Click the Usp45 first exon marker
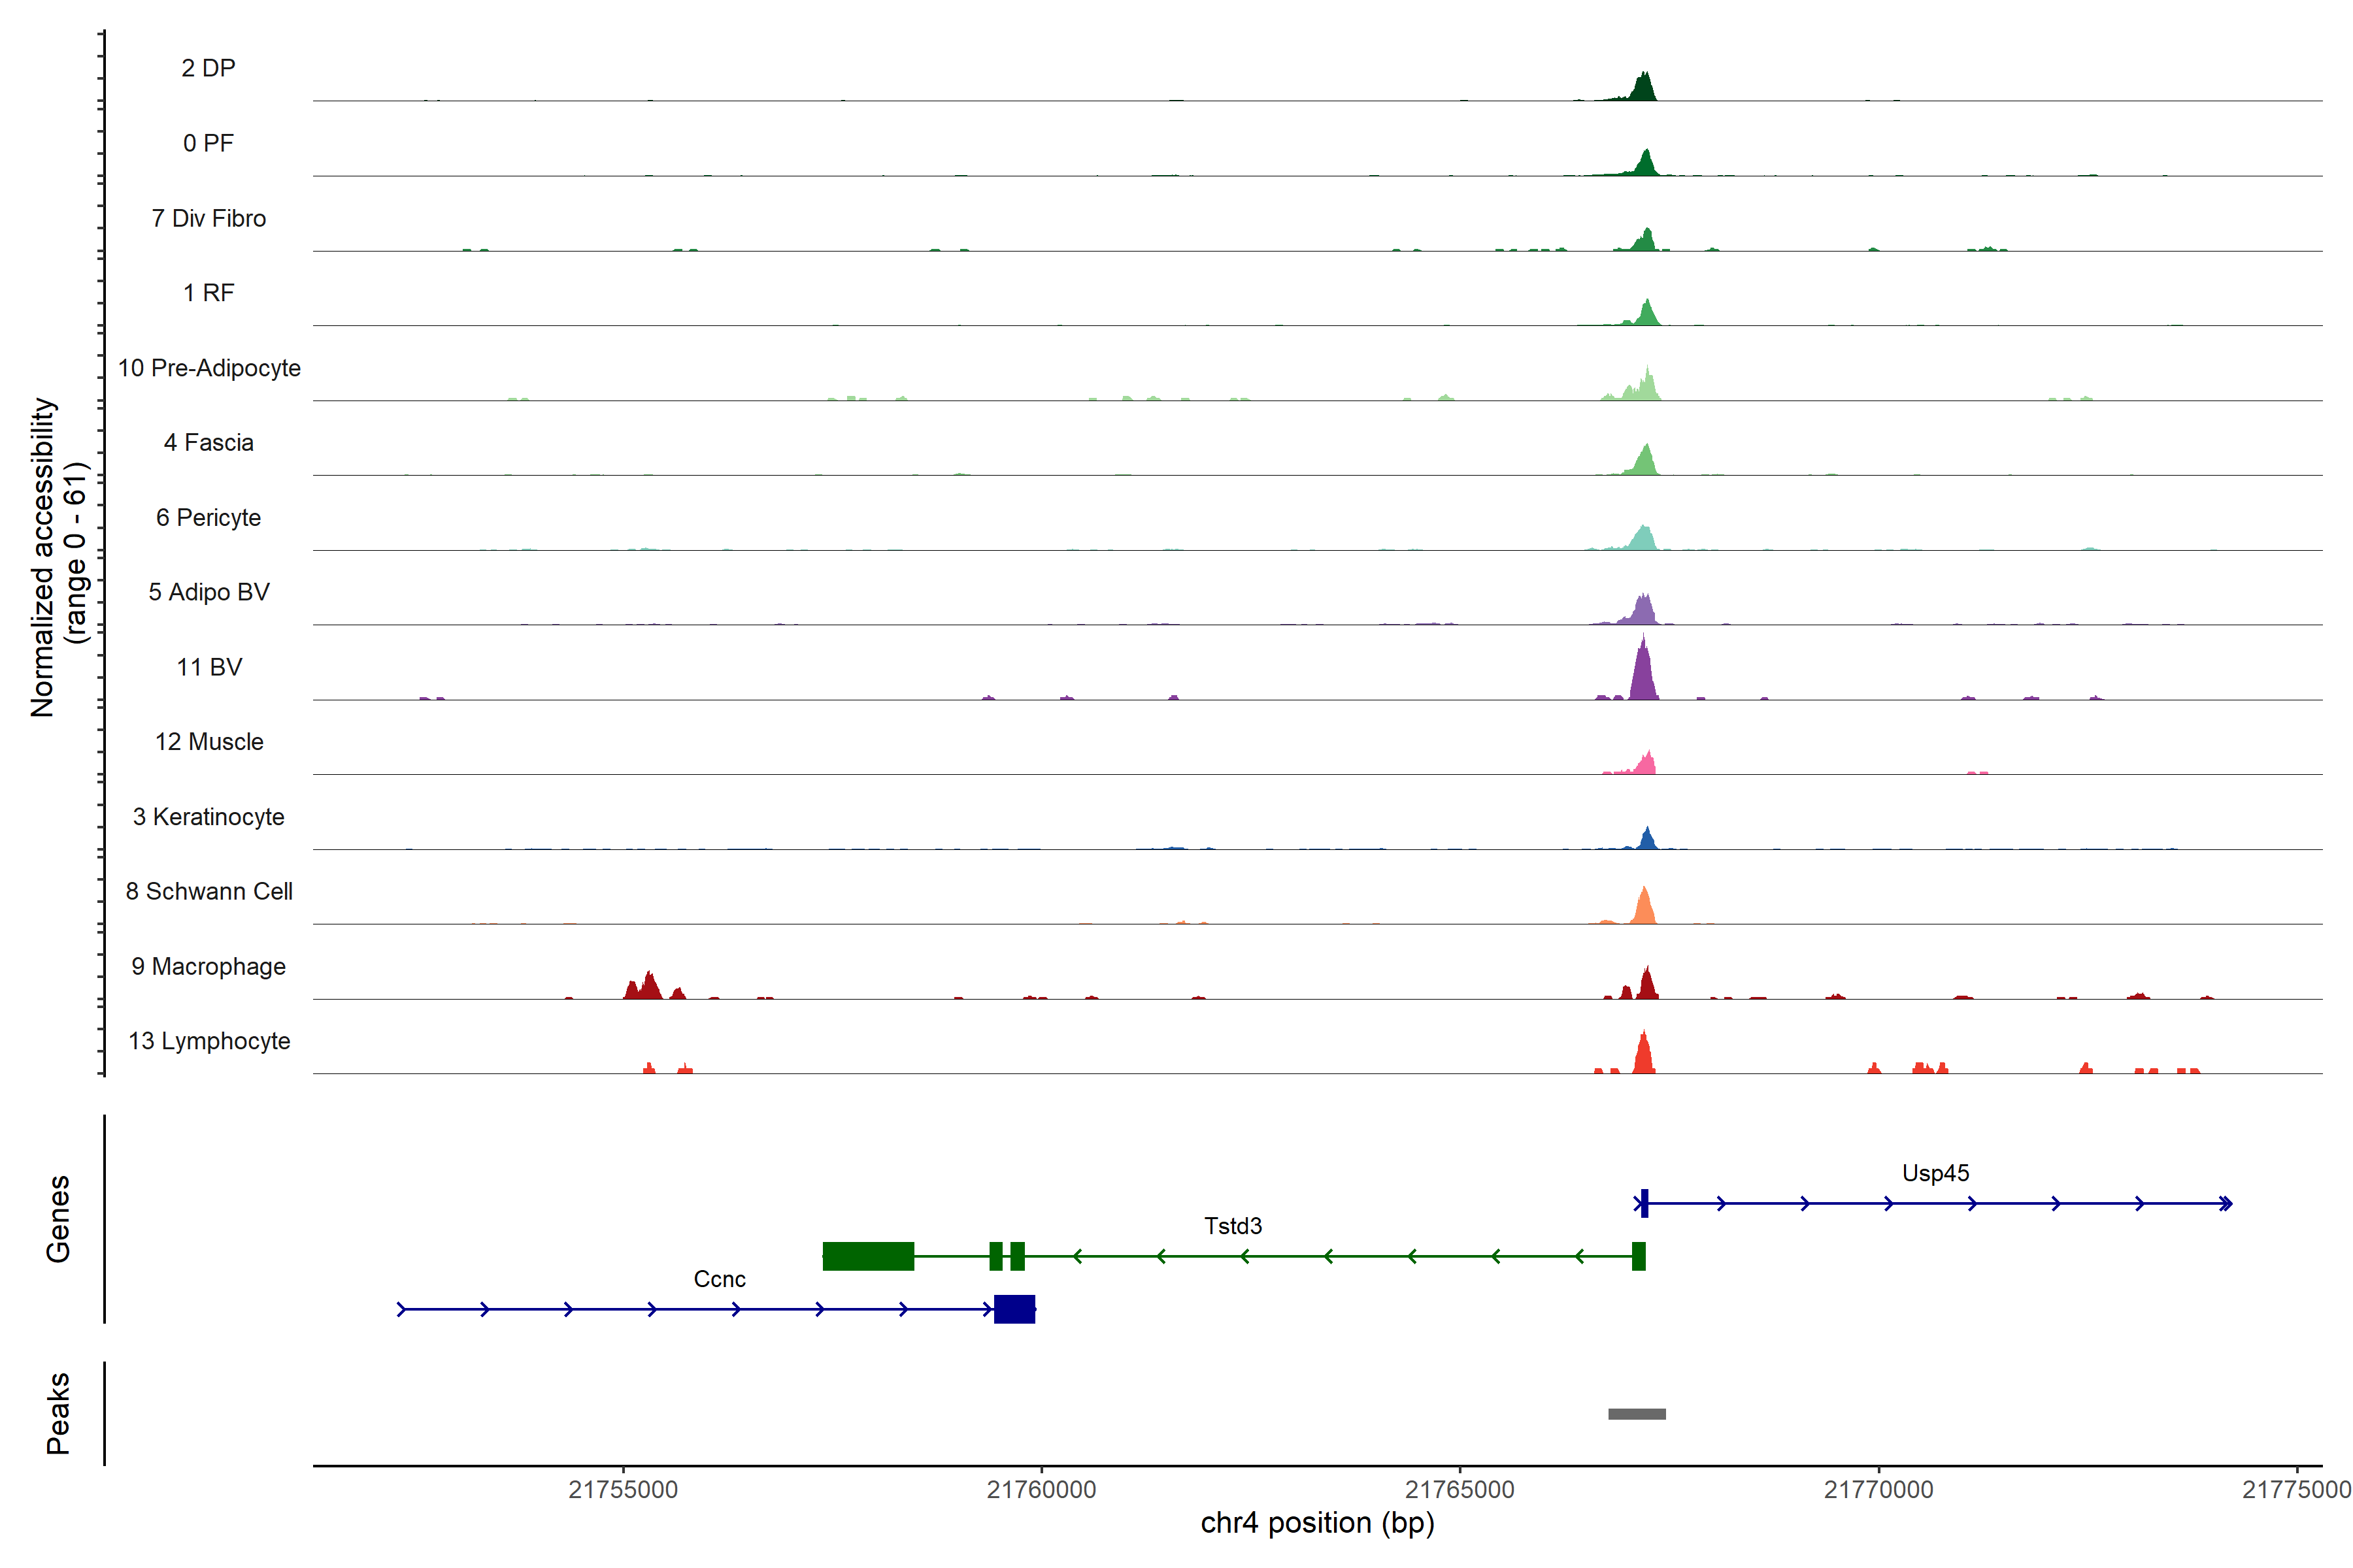This screenshot has width=2353, height=1568. click(x=1644, y=1203)
